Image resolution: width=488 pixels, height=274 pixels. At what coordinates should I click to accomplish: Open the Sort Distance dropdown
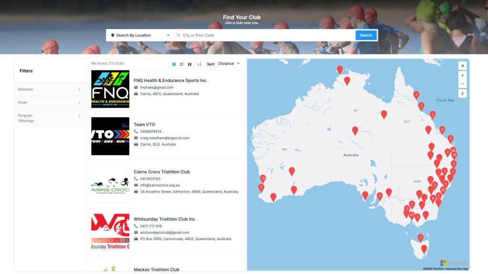[229, 63]
